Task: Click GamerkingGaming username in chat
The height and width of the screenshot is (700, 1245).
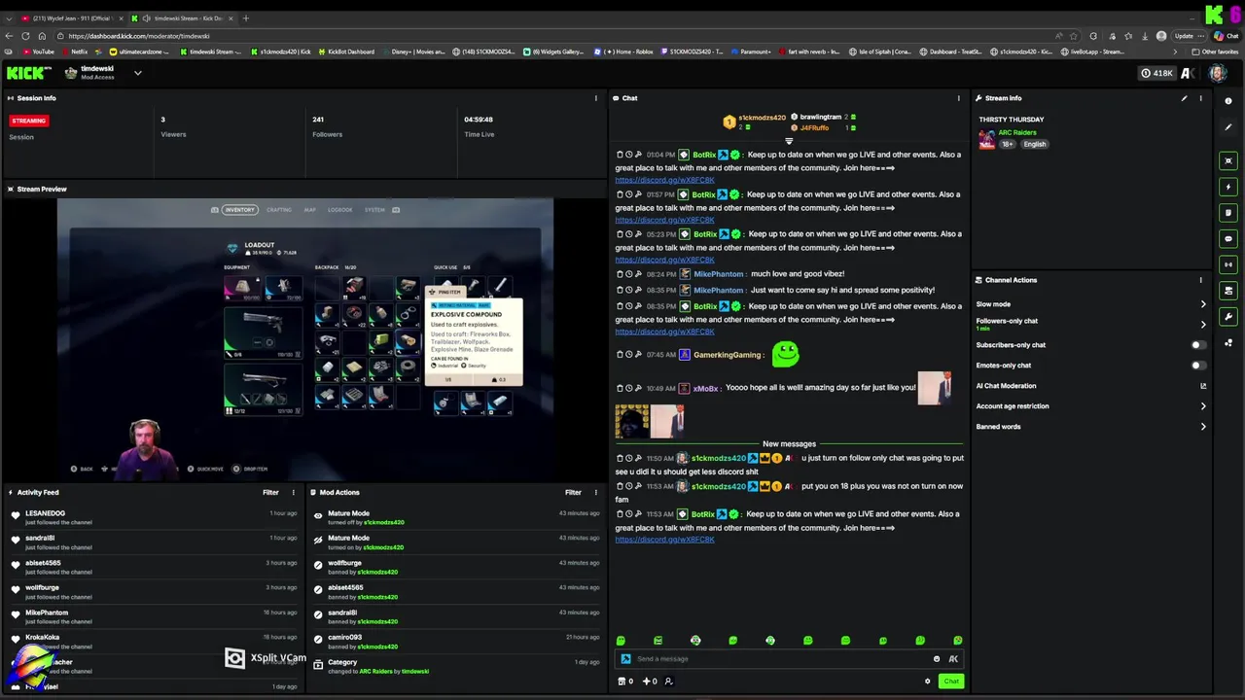Action: tap(727, 355)
